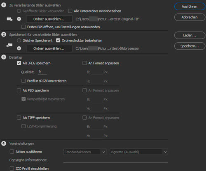The image size is (206, 171).
Task: Click the TIFF height H: field
Action: [97, 136]
